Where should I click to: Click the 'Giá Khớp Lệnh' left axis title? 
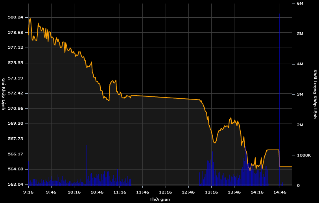point(4,94)
